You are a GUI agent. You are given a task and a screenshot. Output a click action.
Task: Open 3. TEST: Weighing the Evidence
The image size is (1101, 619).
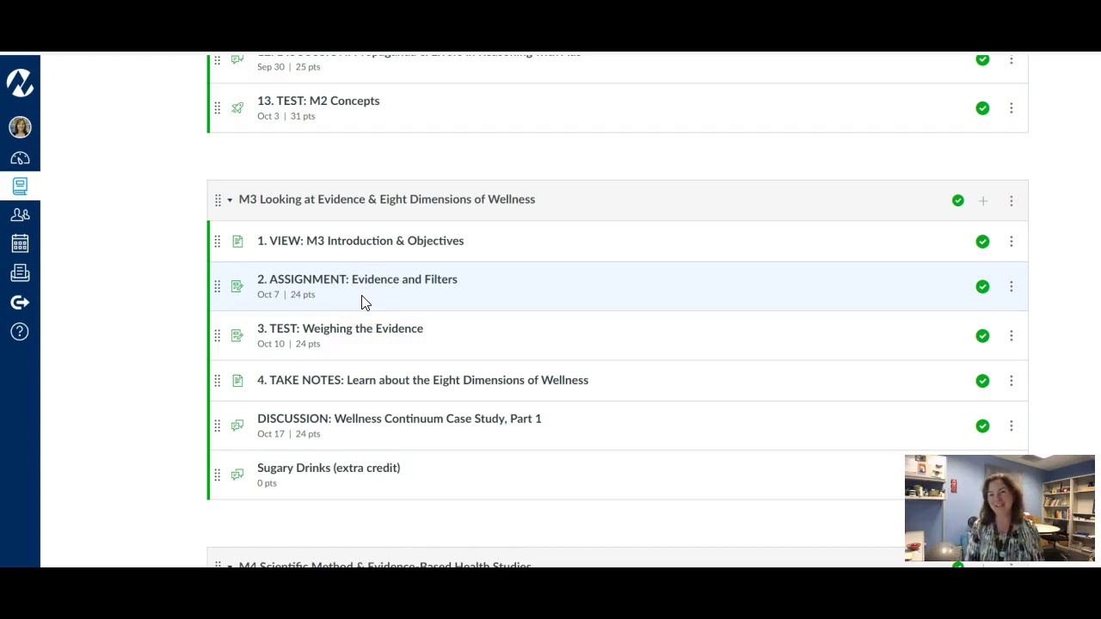click(340, 328)
